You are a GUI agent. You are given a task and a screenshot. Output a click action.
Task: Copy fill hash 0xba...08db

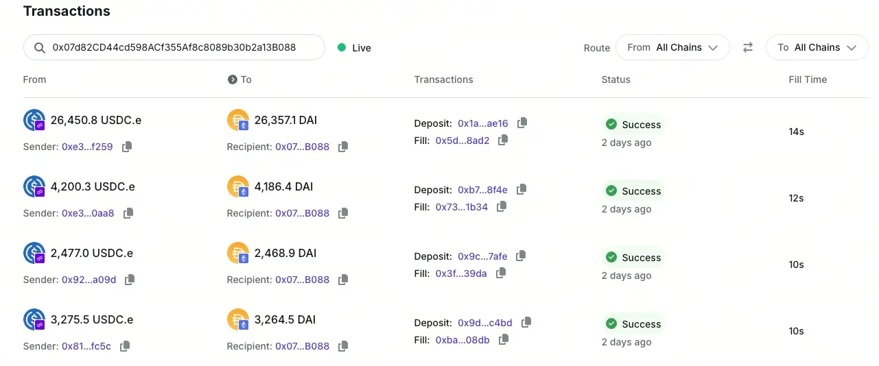click(504, 339)
